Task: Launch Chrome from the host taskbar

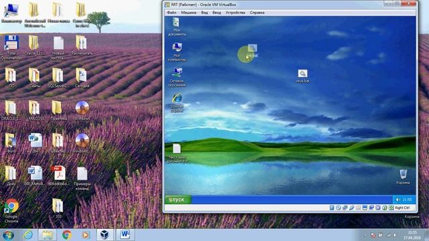Action: 66,235
